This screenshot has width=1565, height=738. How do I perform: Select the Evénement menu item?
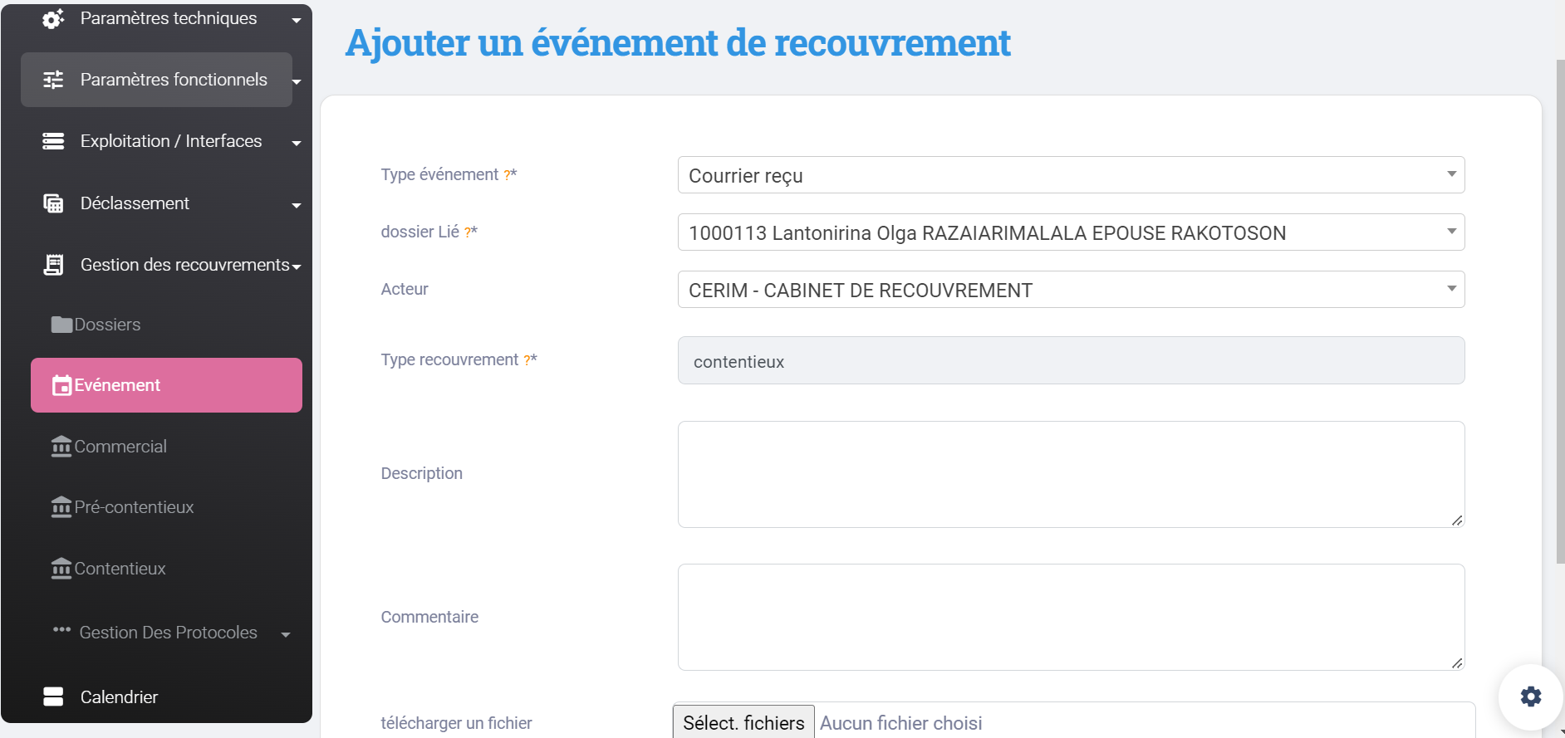coord(166,385)
